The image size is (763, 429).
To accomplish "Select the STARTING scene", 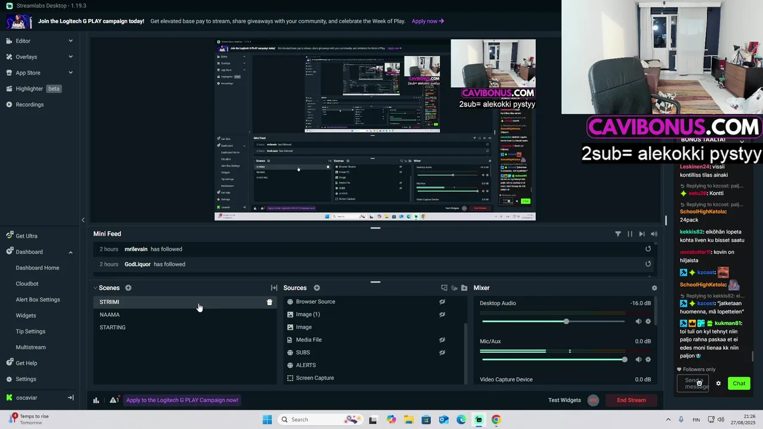I will (113, 327).
